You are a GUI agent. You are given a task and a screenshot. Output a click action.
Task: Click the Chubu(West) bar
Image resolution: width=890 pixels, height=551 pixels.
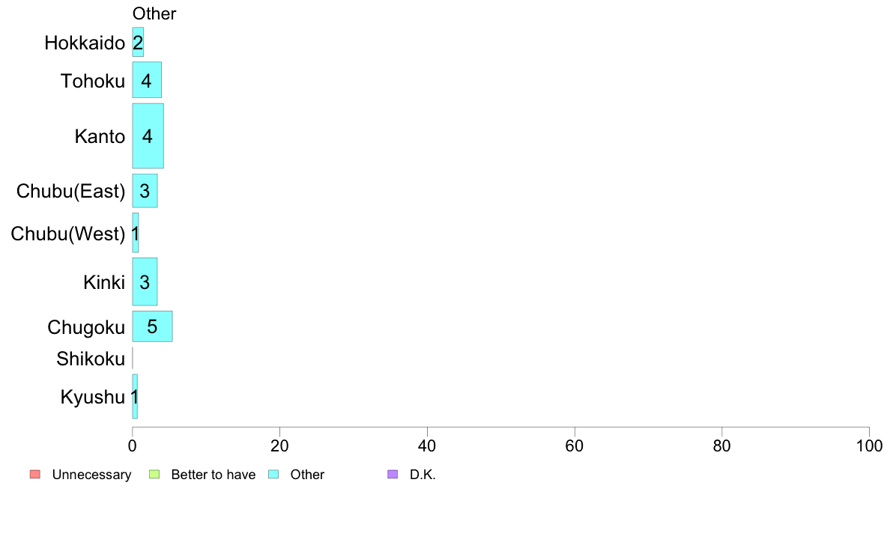(x=136, y=233)
